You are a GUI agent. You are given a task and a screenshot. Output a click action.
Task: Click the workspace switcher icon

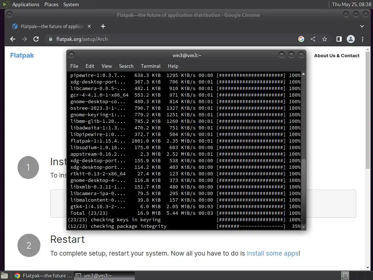pyautogui.click(x=345, y=276)
